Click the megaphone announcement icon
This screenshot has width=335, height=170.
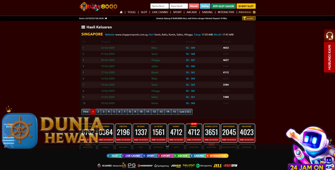tap(106, 19)
